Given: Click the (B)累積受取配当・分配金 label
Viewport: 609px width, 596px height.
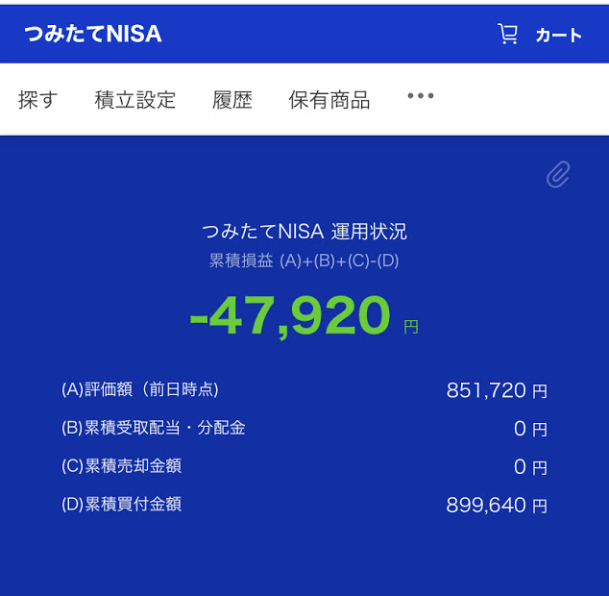Looking at the screenshot, I should coord(153,428).
